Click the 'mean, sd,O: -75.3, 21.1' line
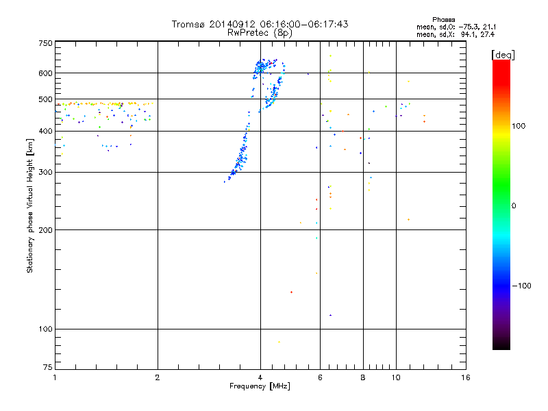Image resolution: width=548 pixels, height=411 pixels. 456,27
